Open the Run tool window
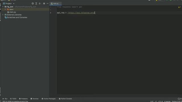This screenshot has width=182, height=102. pyautogui.click(x=5, y=99)
